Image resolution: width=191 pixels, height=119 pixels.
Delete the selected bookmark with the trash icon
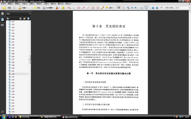pyautogui.click(x=20, y=18)
